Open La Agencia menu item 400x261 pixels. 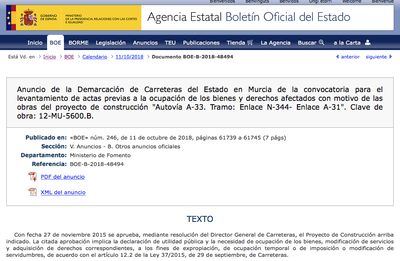point(275,42)
